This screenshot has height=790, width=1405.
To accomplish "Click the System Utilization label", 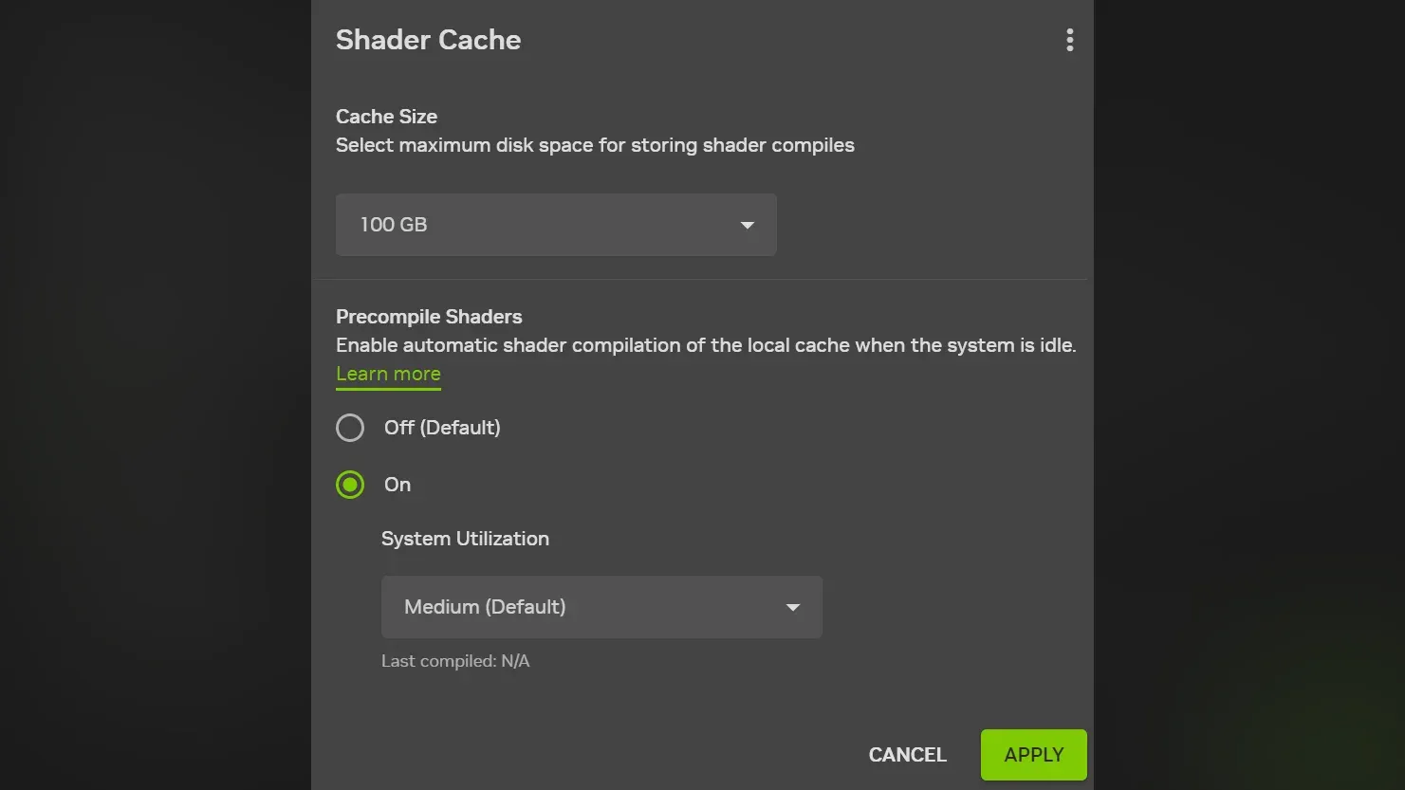I will click(465, 539).
